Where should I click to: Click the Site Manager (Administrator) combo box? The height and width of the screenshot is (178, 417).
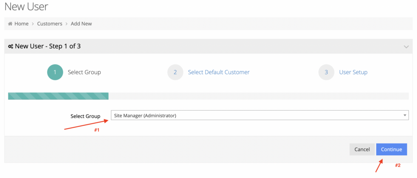260,116
